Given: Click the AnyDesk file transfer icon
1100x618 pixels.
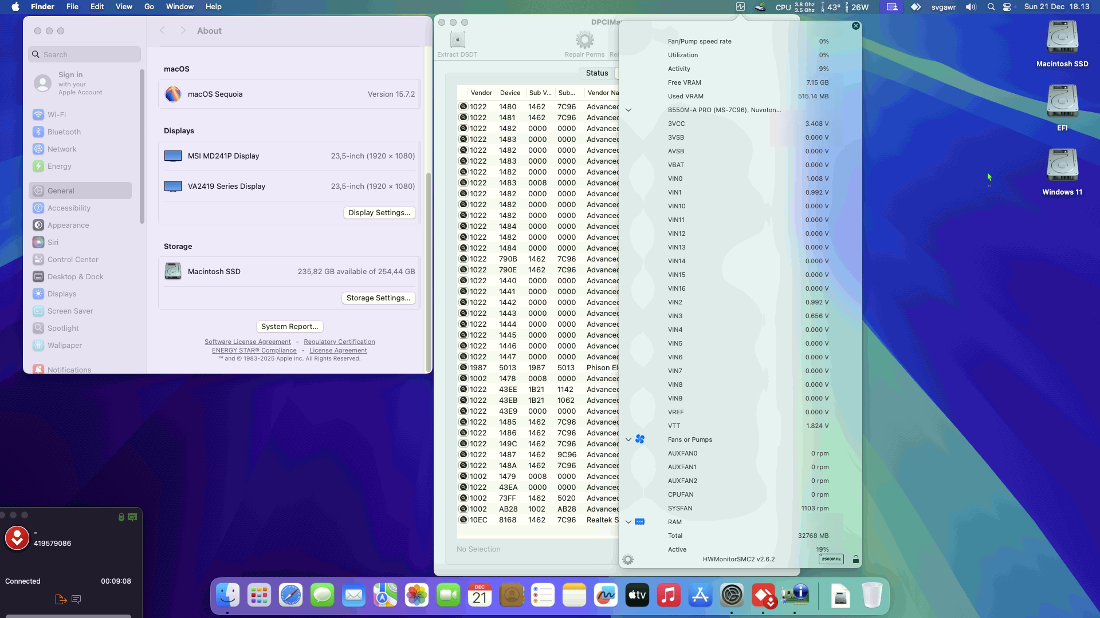Looking at the screenshot, I should 61,599.
